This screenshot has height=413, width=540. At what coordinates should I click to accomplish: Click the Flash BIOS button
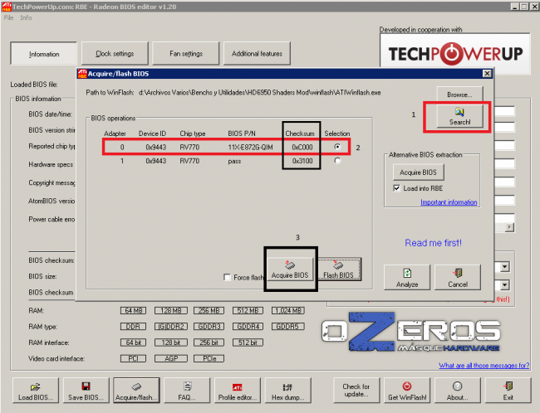[340, 270]
